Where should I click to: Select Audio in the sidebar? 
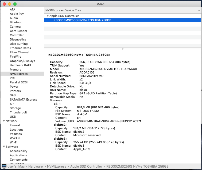pyautogui.click(x=14, y=18)
